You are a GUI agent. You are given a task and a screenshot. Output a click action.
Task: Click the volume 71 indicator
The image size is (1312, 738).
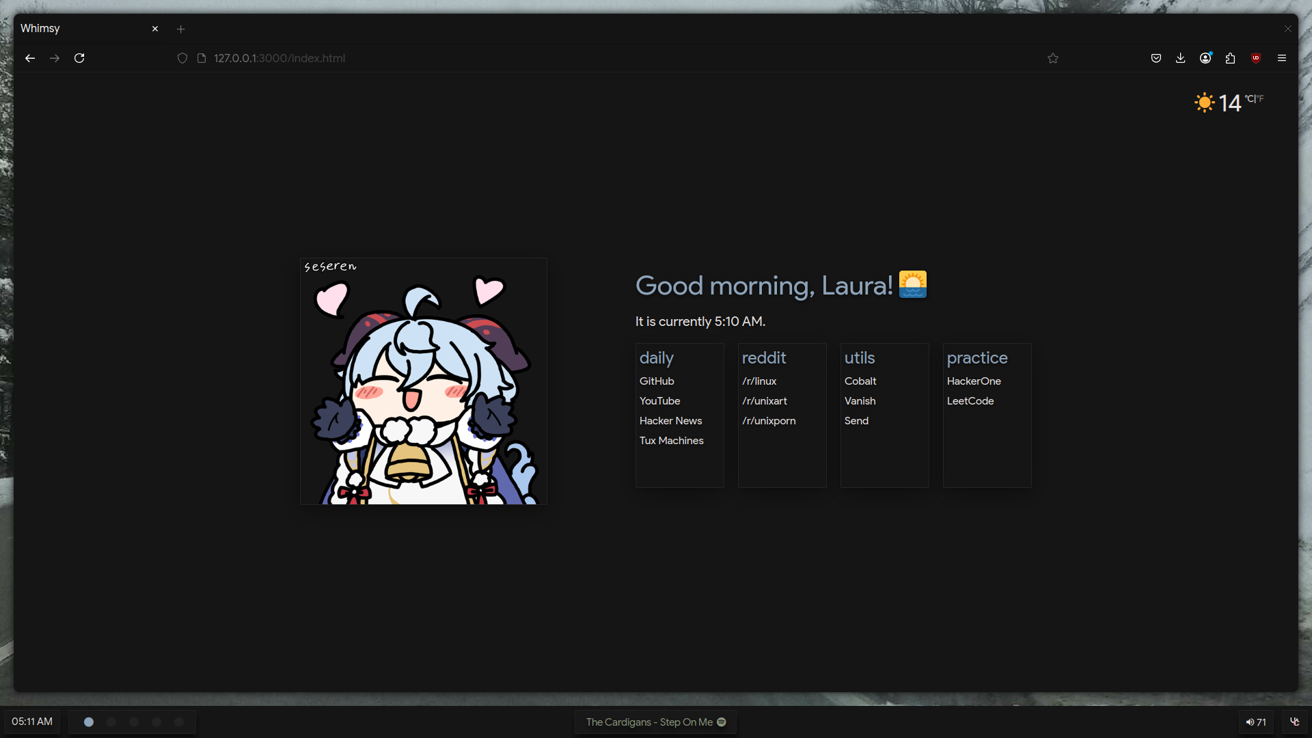click(1256, 722)
